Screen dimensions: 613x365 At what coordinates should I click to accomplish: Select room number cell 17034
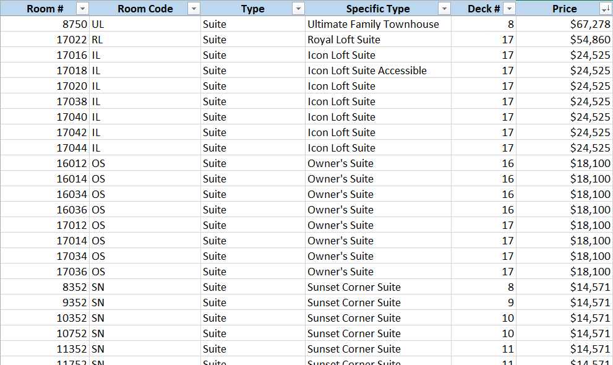tap(45, 256)
